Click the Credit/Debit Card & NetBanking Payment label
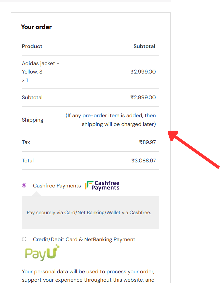The height and width of the screenshot is (283, 220). click(x=84, y=240)
